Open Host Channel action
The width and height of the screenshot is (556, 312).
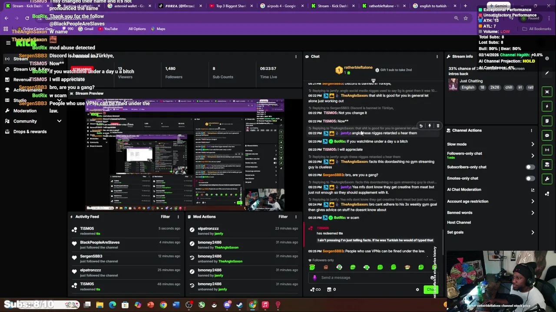(x=459, y=223)
